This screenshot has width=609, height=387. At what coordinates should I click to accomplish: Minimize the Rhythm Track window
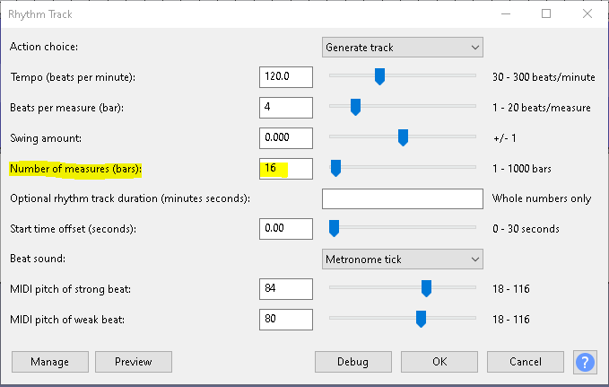click(506, 13)
